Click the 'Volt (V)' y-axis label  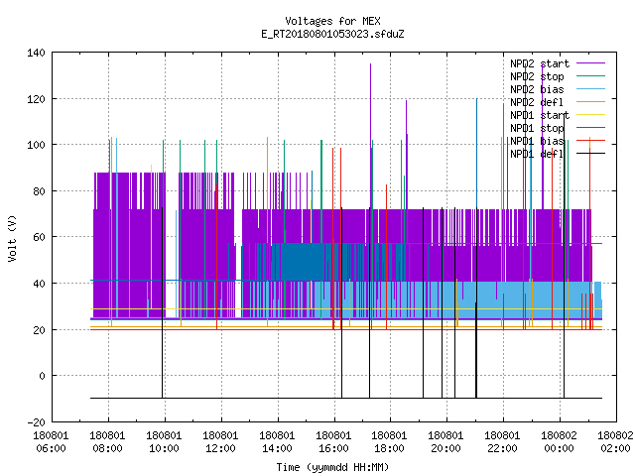pos(13,238)
